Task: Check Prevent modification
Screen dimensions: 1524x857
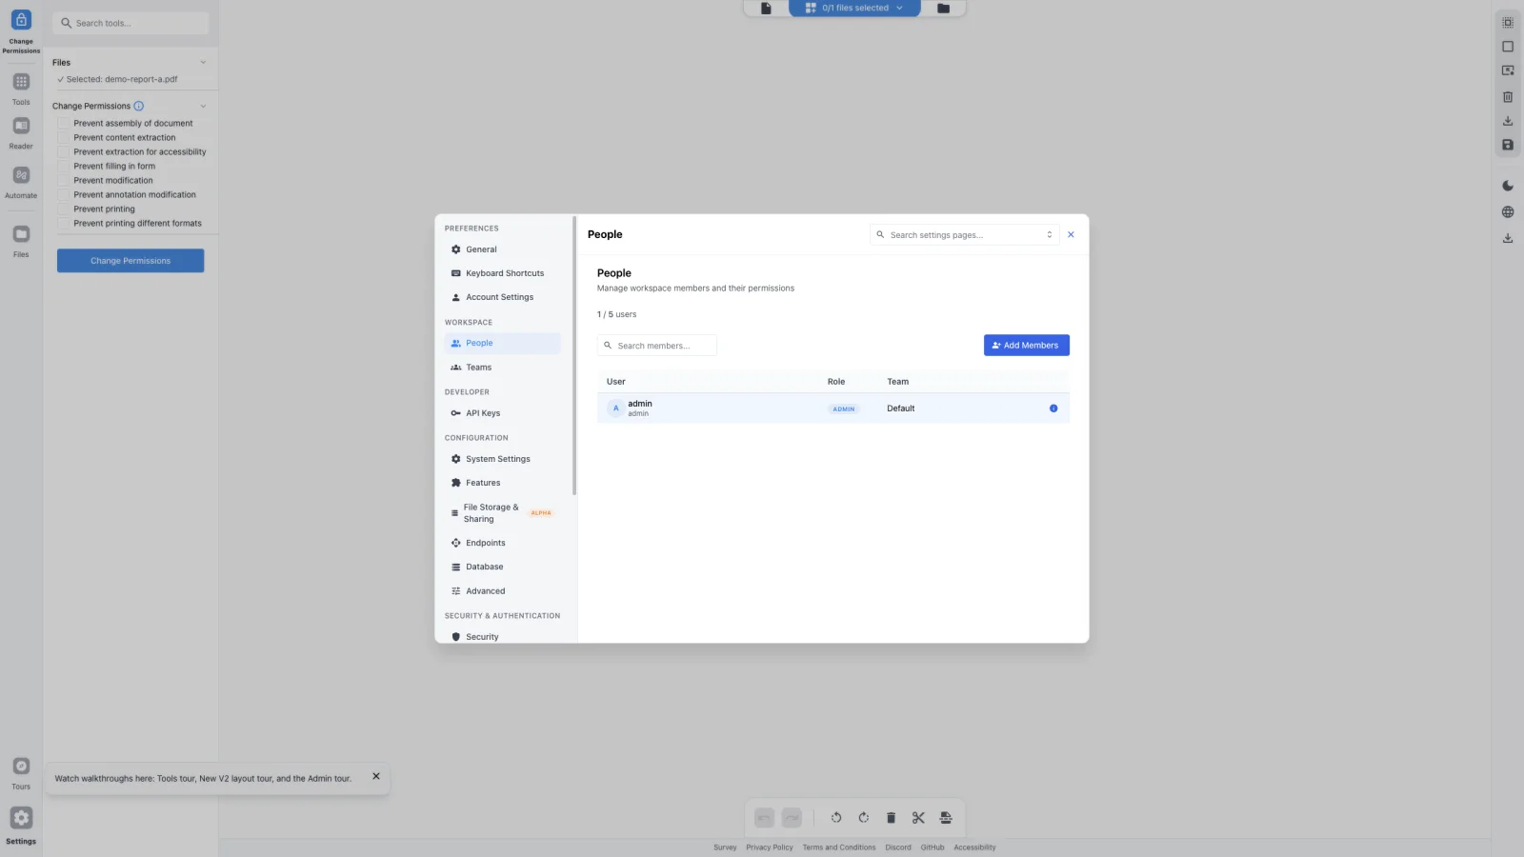Action: (x=64, y=180)
